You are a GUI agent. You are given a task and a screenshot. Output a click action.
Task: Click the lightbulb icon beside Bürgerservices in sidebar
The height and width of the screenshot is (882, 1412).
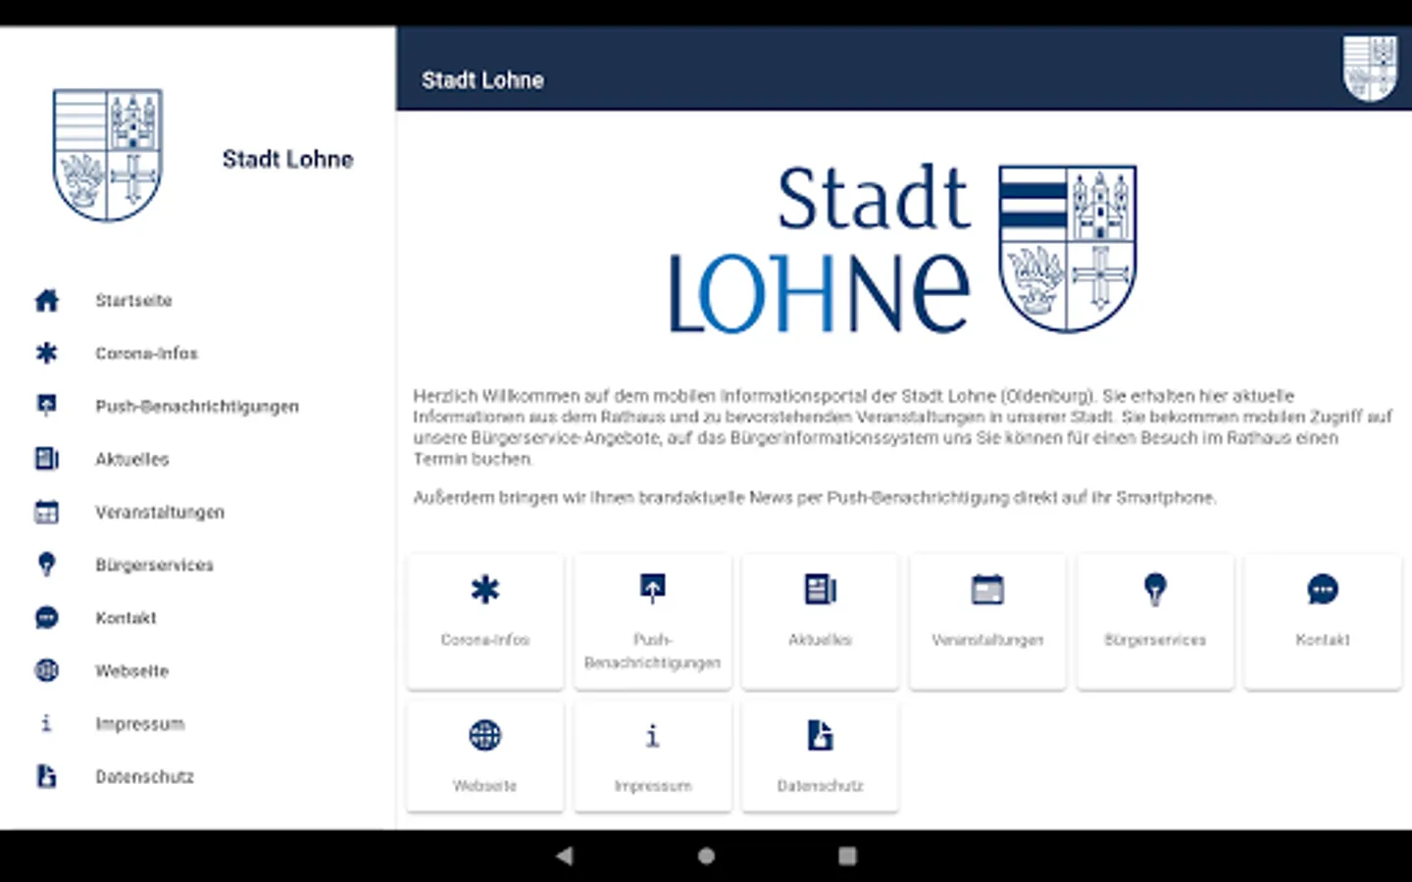coord(46,564)
